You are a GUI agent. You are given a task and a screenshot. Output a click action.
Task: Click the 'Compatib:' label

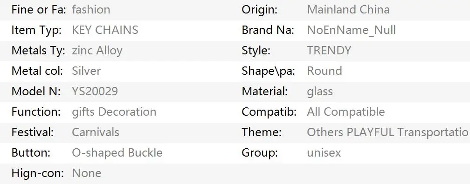click(x=269, y=112)
